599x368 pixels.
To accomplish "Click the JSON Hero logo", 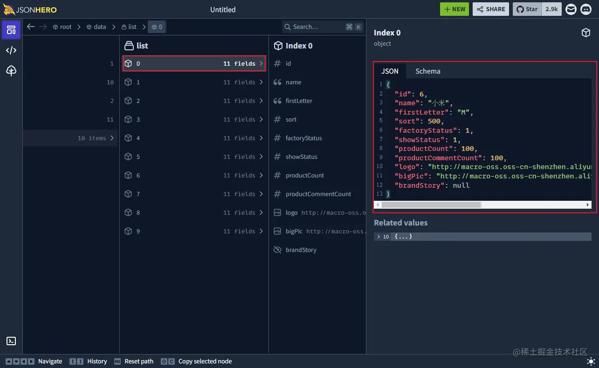I will 30,9.
